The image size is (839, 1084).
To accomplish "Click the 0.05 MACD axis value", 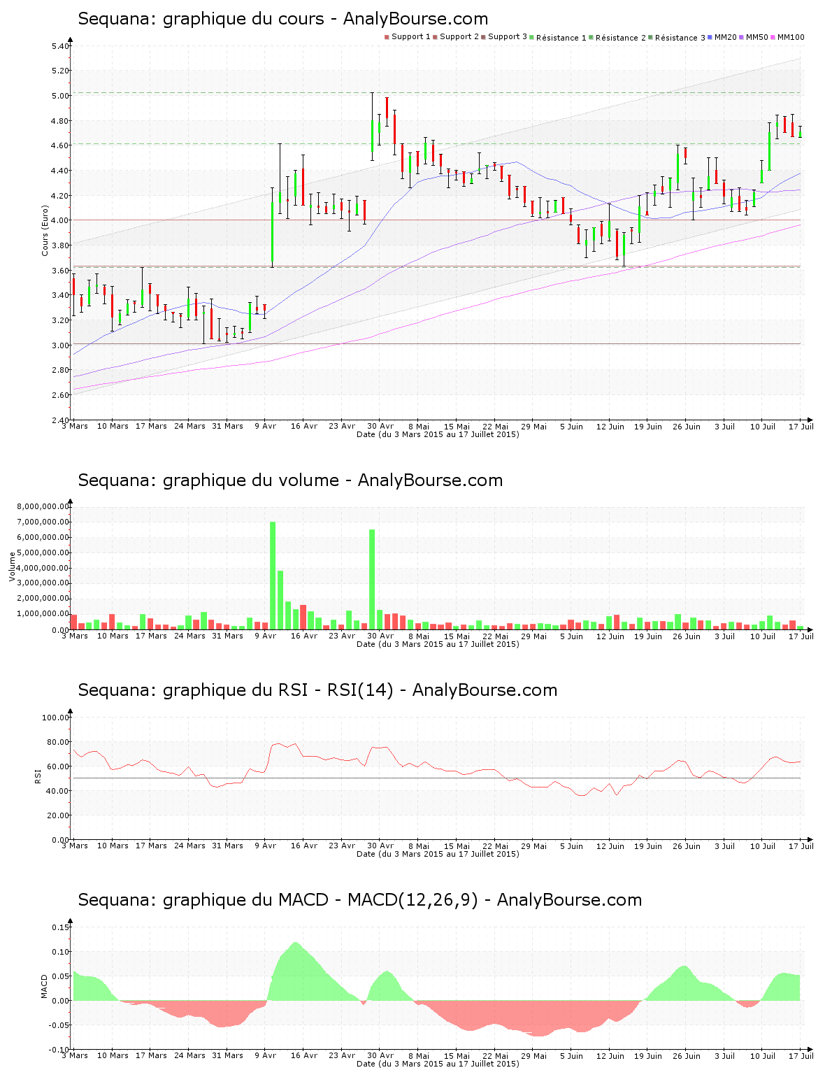I will click(x=61, y=976).
